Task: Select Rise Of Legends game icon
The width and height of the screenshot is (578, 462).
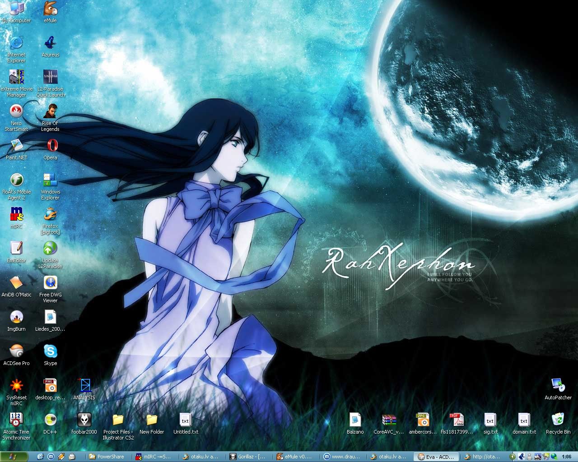Action: click(50, 118)
